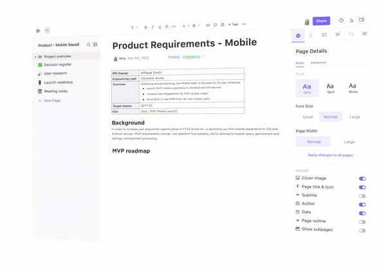Open the relationships link panel tab

pos(311,35)
